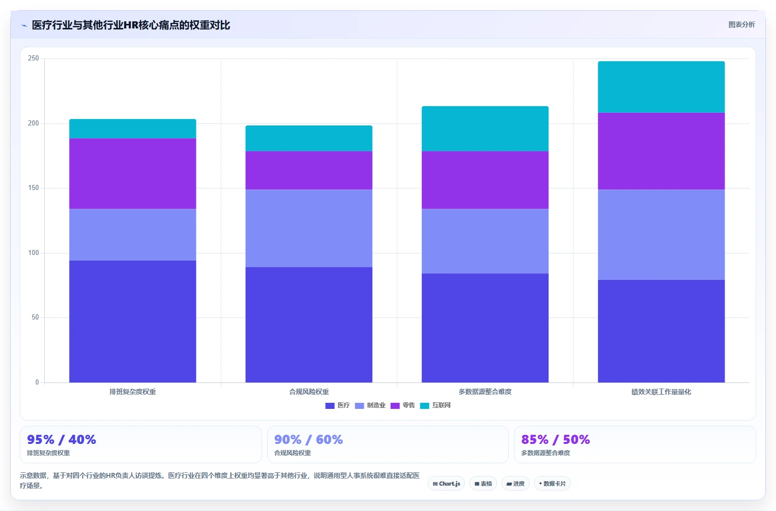Click the chart title 医疗行业与其他行业HR核心痛点的权重对比
This screenshot has width=776, height=511.
tap(131, 25)
